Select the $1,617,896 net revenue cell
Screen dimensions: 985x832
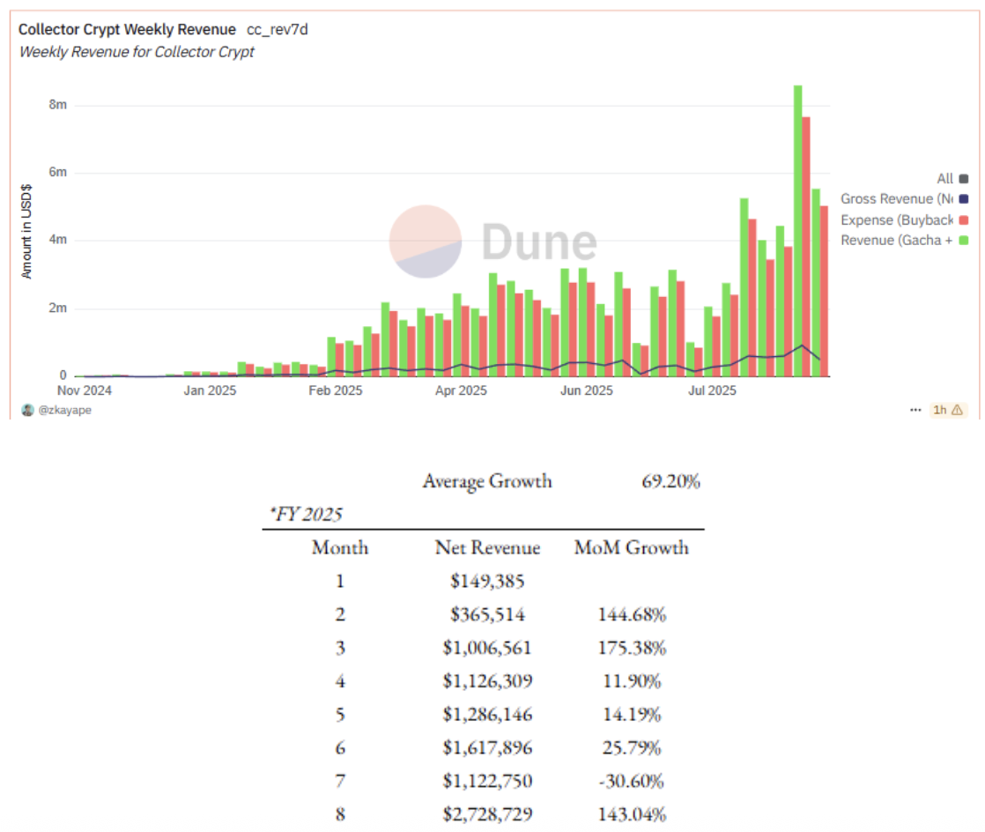click(x=487, y=747)
